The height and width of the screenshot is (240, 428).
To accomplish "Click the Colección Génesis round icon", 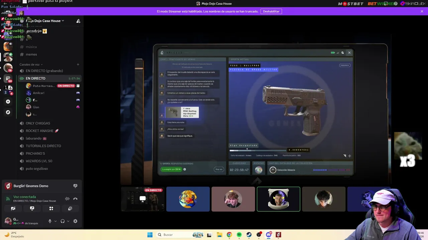I will 273,170.
